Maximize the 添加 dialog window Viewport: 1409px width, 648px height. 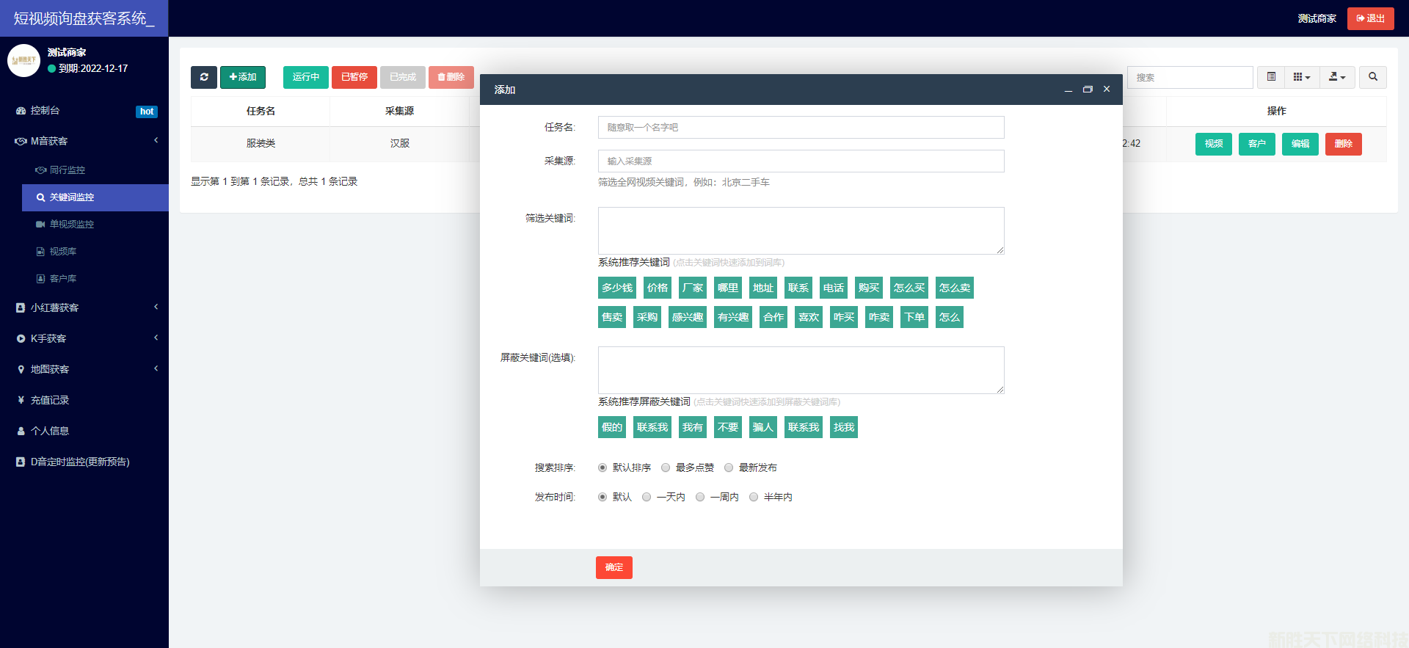point(1088,90)
